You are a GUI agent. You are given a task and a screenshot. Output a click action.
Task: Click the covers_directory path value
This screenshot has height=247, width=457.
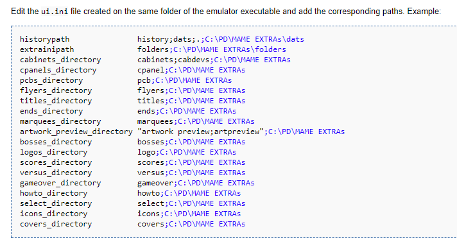click(191, 224)
